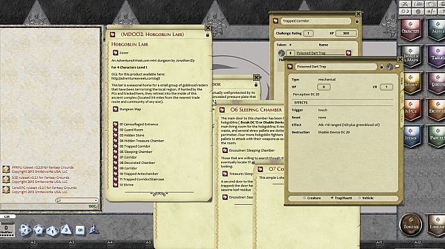Click the GM identity label above modifier
This screenshot has width=445, height=249.
(x=7, y=216)
